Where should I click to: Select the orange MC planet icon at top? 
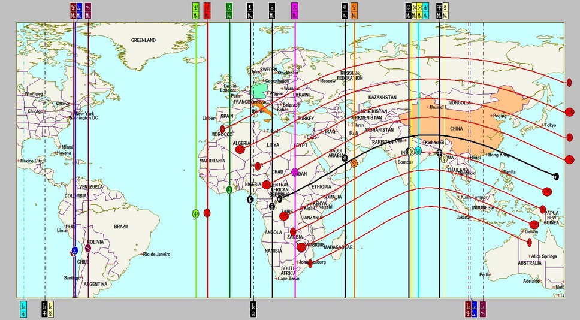tap(354, 10)
